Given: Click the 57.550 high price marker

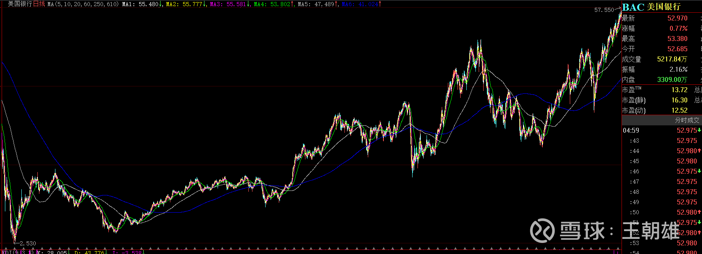Looking at the screenshot, I should click(604, 10).
